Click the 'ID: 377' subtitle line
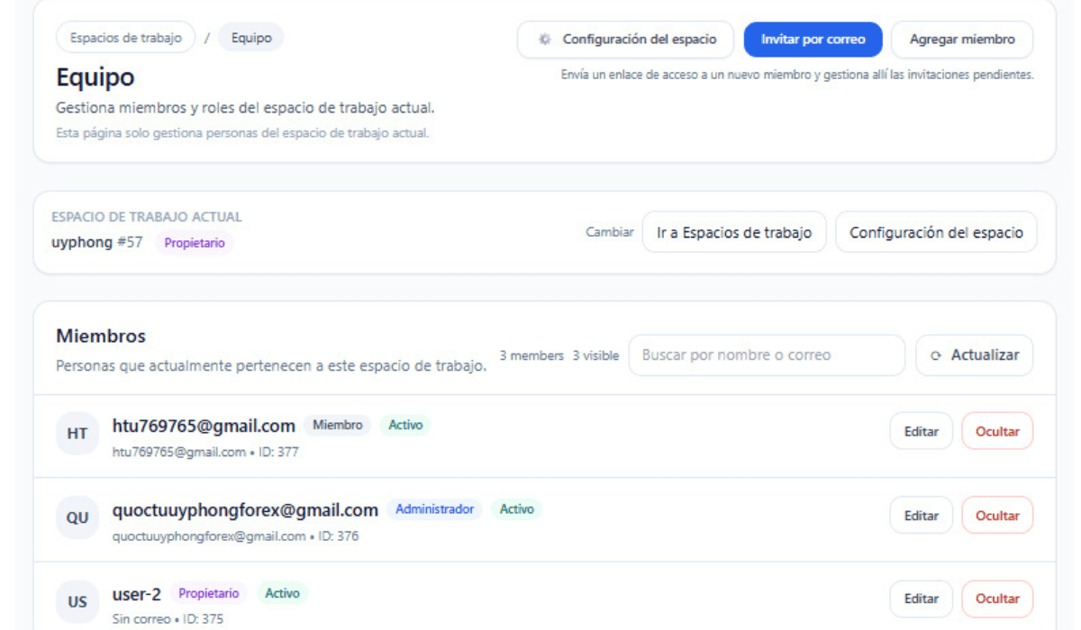 tap(205, 452)
